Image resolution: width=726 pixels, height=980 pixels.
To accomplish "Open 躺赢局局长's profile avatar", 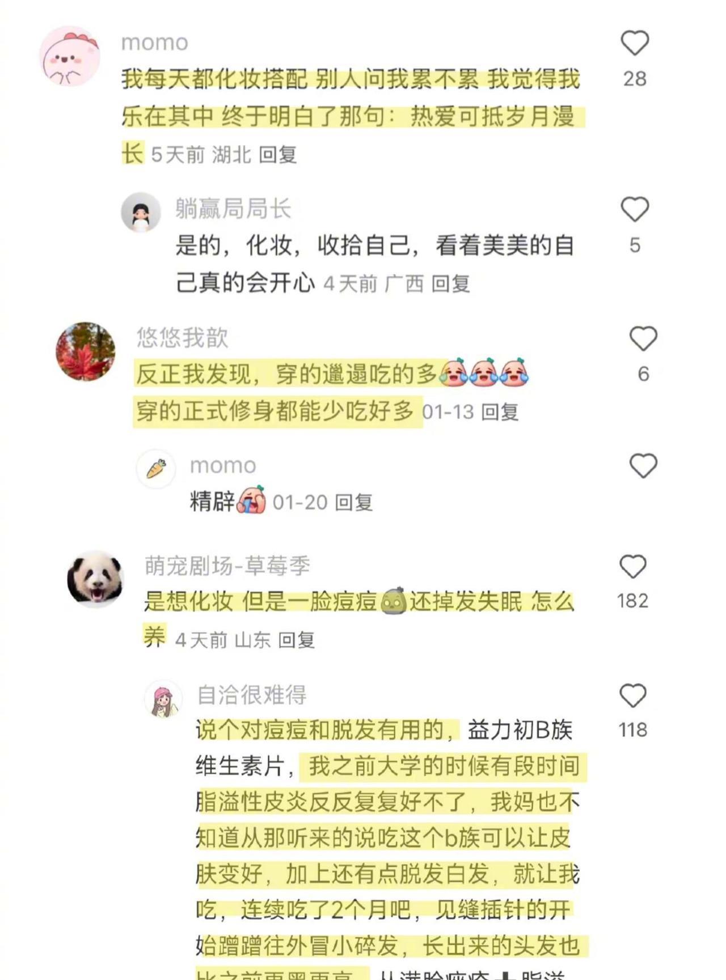I will click(141, 212).
